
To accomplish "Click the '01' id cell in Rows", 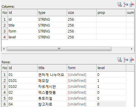I will [22, 74].
